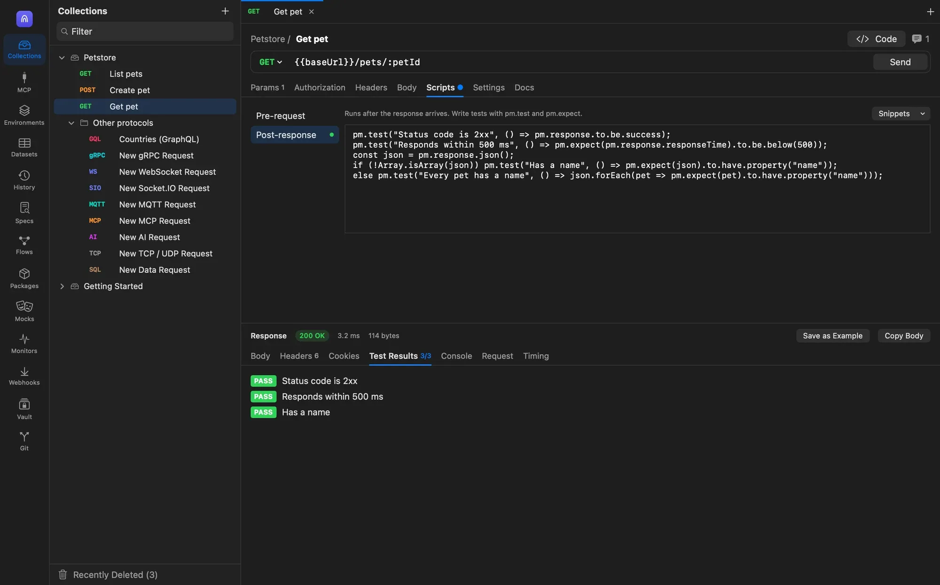Select the List pets request
Screen dimensions: 940x585
pyautogui.click(x=145, y=74)
